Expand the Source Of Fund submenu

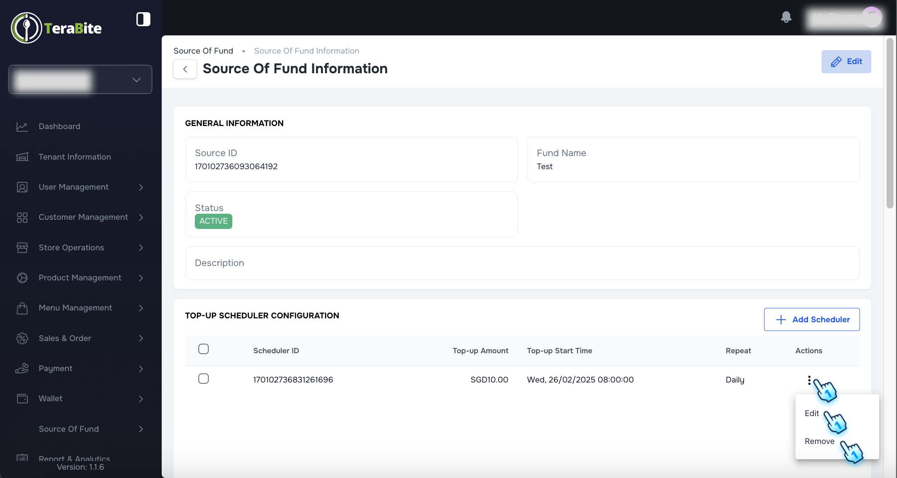click(x=140, y=429)
